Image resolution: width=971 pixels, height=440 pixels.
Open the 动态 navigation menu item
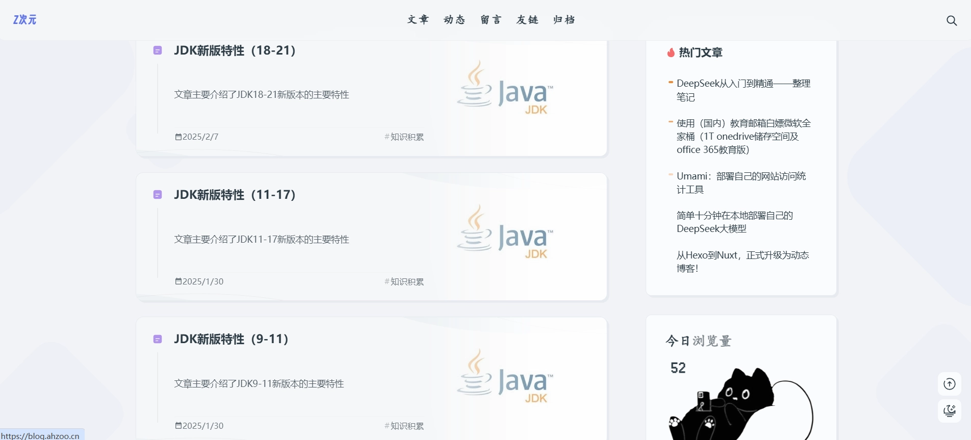[x=454, y=20]
